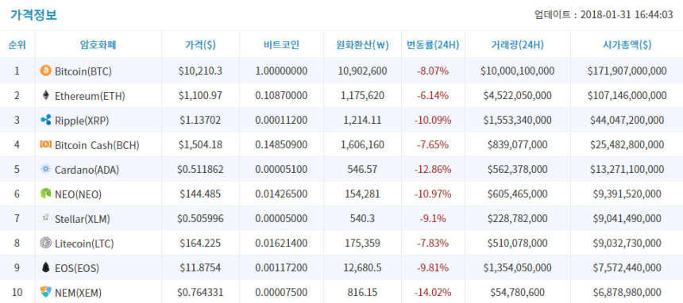Open the Ethereum(ETH) link
683x303 pixels.
tap(90, 96)
